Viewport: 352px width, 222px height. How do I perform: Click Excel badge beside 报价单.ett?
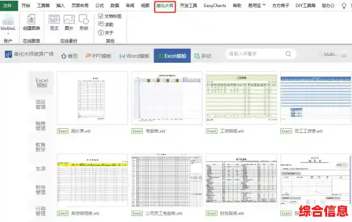point(63,131)
